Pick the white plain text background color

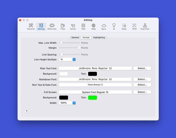[64, 74]
